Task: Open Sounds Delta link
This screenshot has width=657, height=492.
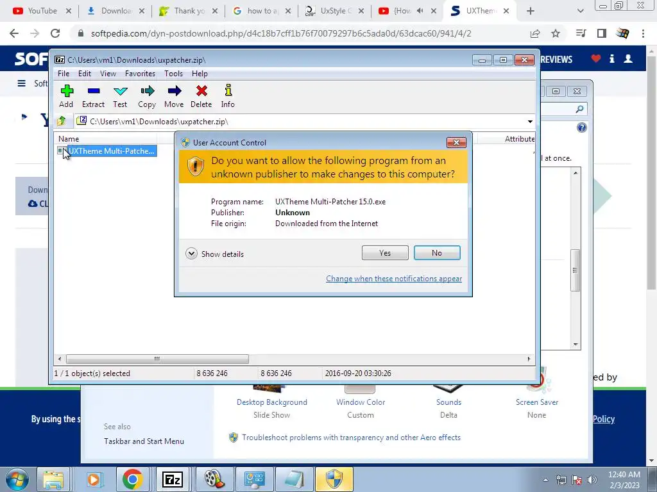Action: [448, 403]
